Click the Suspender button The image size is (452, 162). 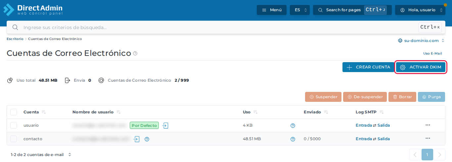point(323,97)
